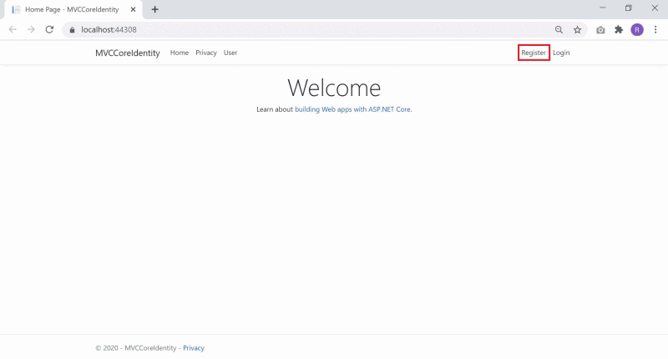The height and width of the screenshot is (359, 668).
Task: Click the Welcome heading
Action: tap(334, 88)
